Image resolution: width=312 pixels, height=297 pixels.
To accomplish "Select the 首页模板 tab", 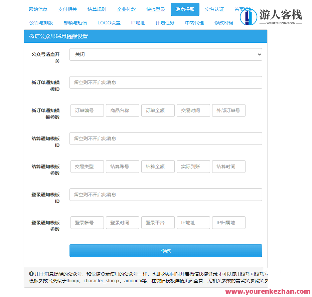I will point(244,9).
